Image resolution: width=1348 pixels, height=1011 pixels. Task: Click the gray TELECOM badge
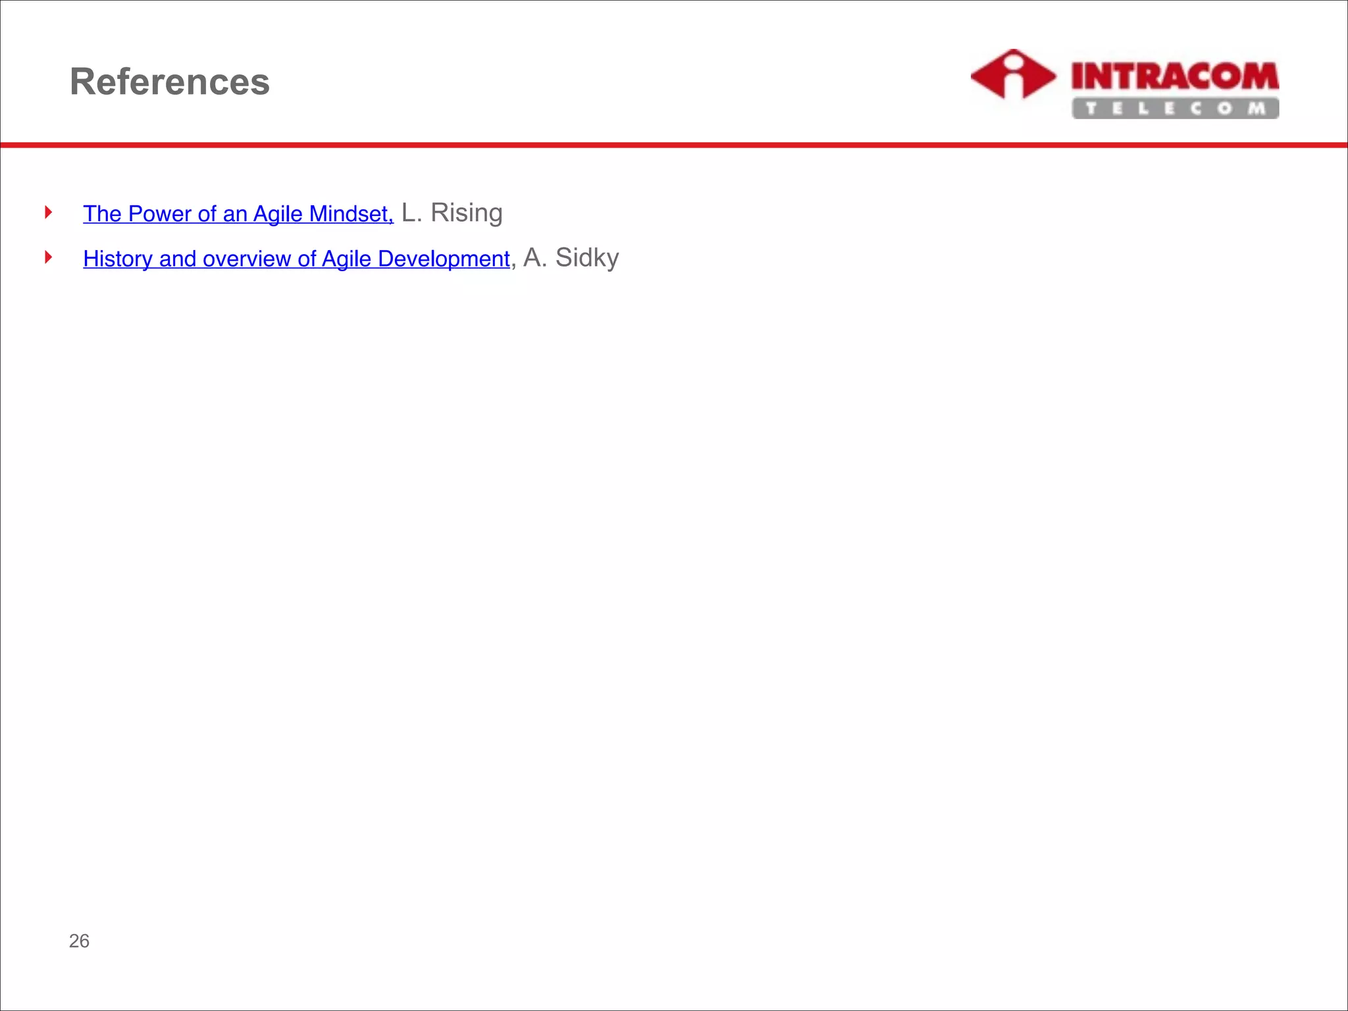pyautogui.click(x=1175, y=109)
